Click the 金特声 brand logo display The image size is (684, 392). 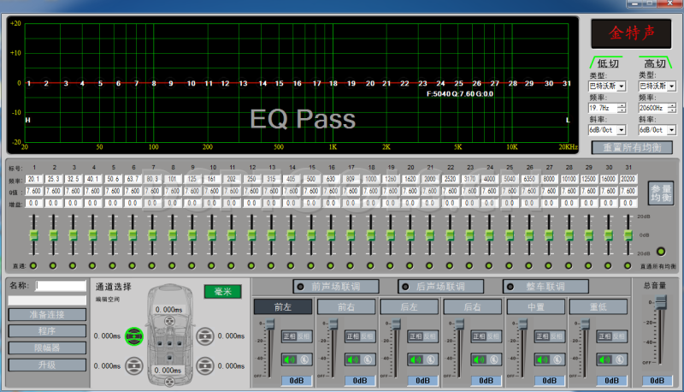tap(632, 33)
